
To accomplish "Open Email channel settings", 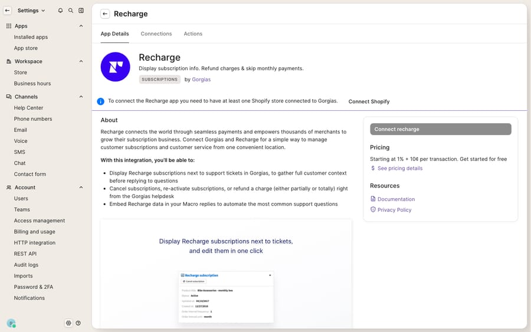I will click(x=20, y=130).
